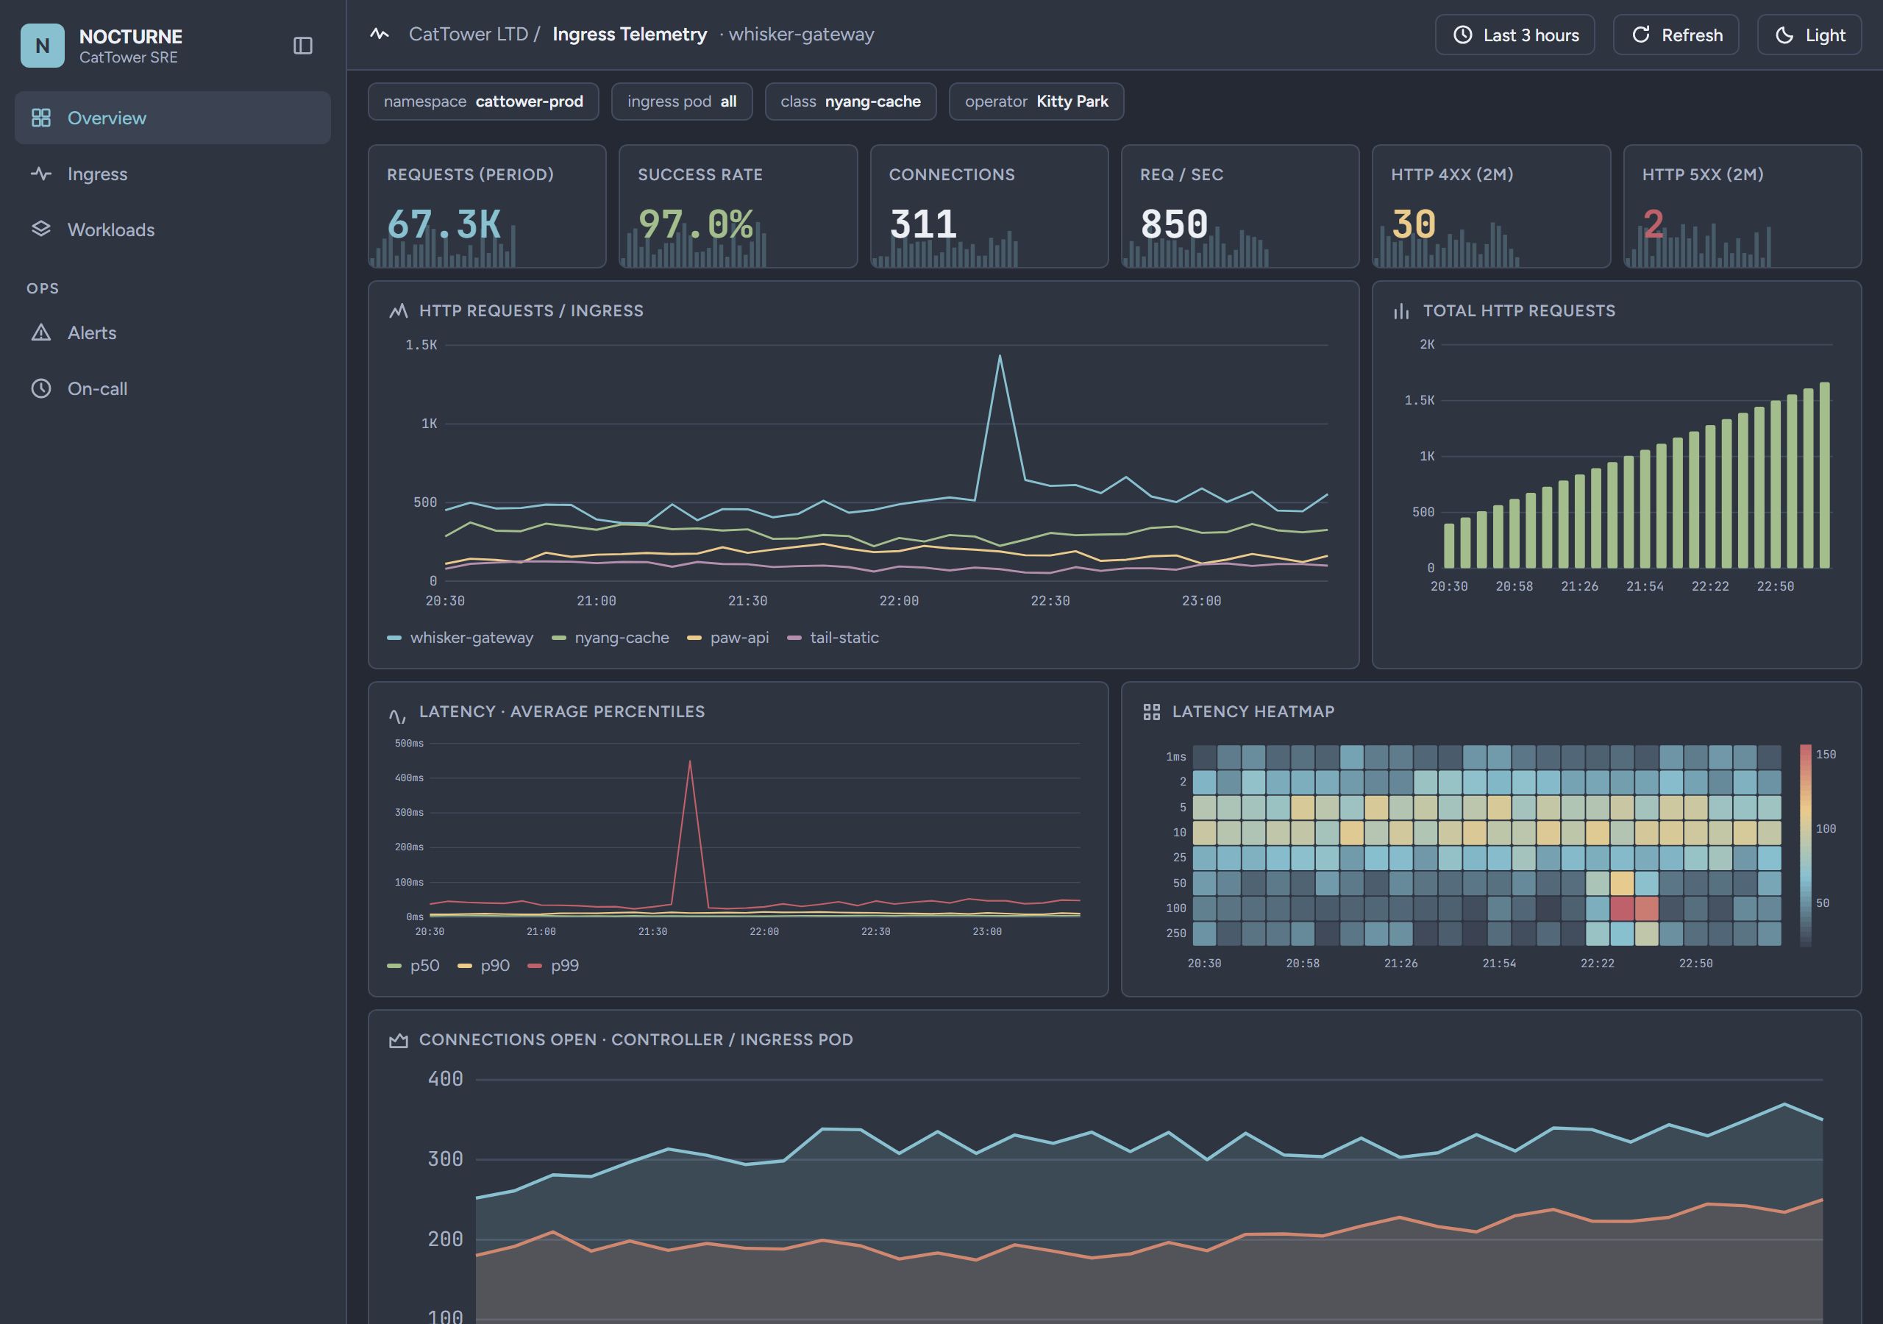1883x1324 pixels.
Task: Click the Latency Heatmap grid icon
Action: tap(1151, 712)
